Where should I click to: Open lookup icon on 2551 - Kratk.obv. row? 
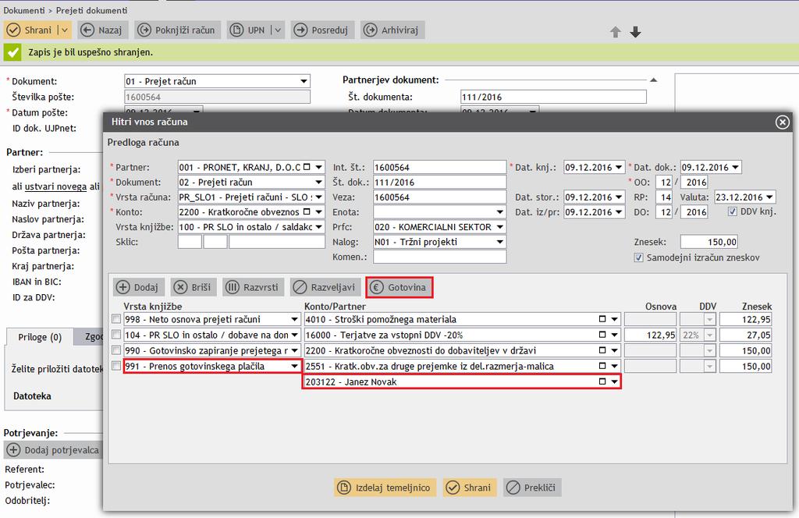click(x=602, y=366)
